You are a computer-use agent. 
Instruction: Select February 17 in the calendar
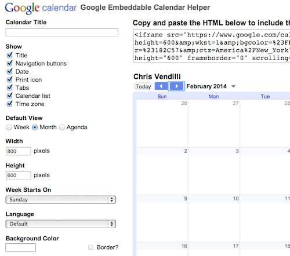coord(235,246)
